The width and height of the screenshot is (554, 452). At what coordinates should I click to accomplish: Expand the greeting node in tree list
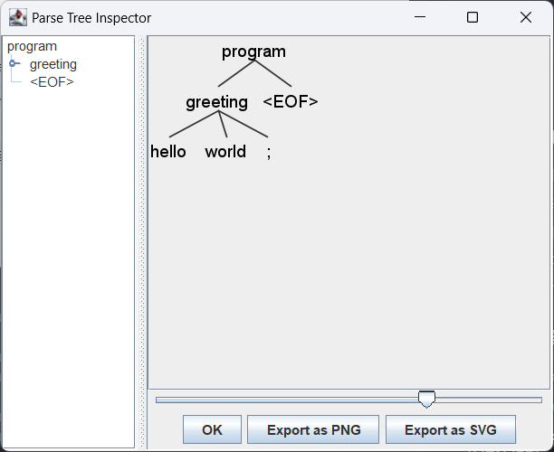pyautogui.click(x=13, y=63)
